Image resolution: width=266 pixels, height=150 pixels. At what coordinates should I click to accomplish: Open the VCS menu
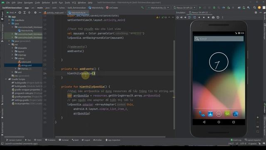point(74,2)
